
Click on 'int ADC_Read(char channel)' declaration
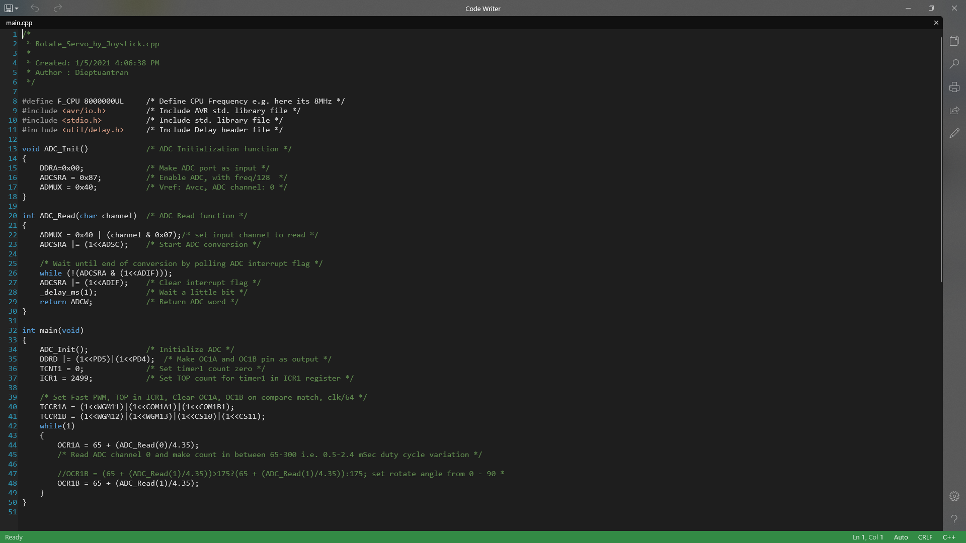(x=79, y=216)
